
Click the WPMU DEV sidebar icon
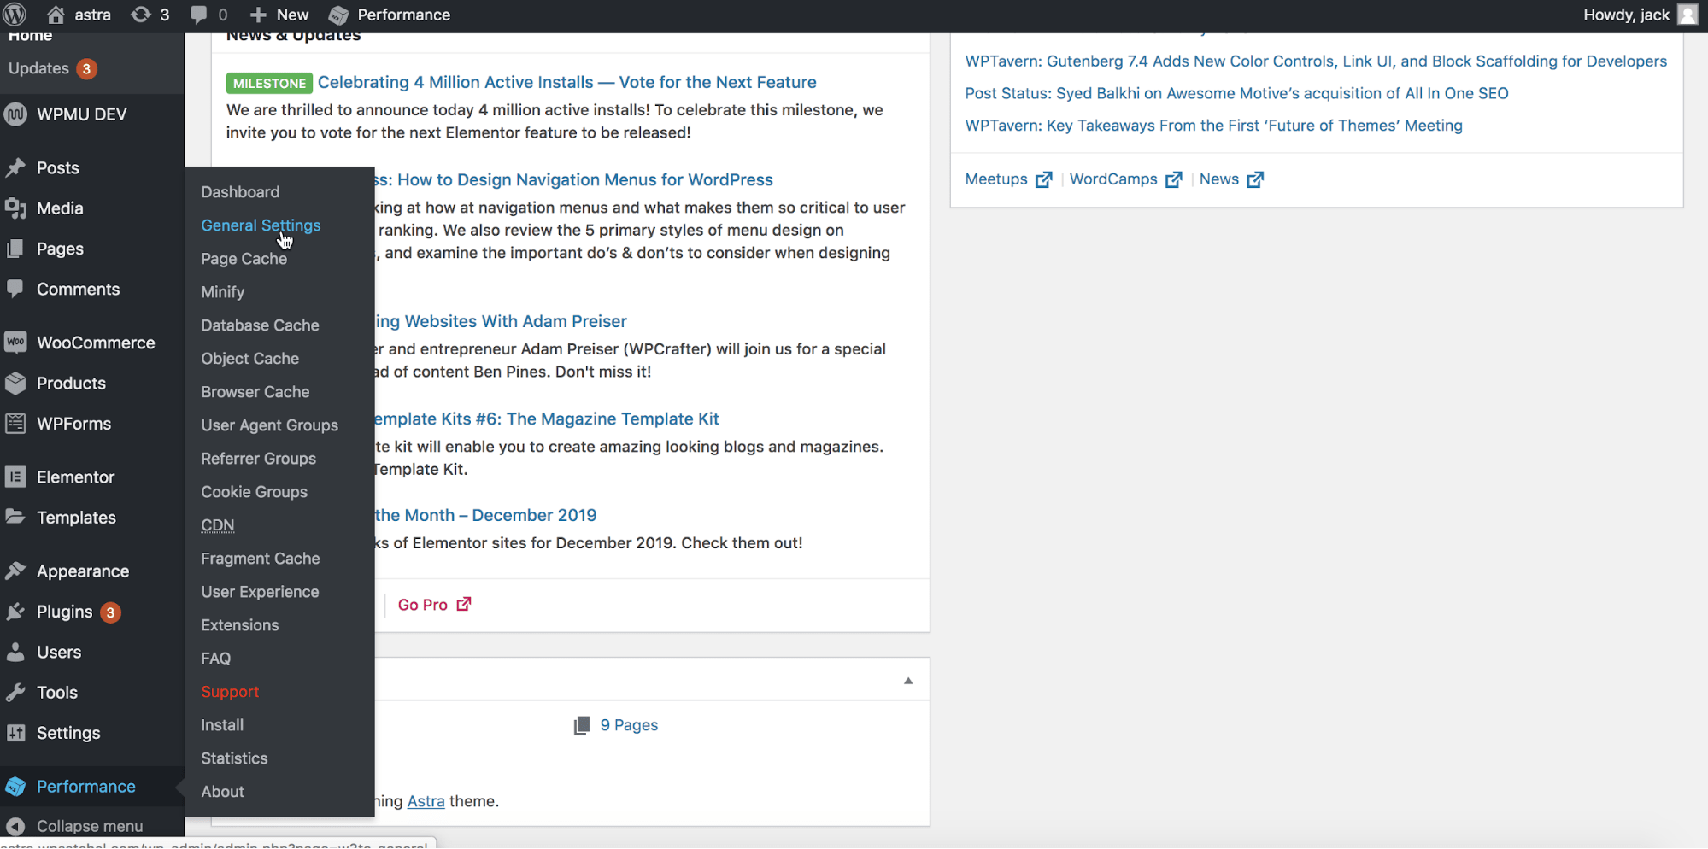tap(15, 114)
